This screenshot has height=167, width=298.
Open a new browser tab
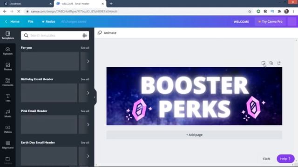click(x=111, y=4)
